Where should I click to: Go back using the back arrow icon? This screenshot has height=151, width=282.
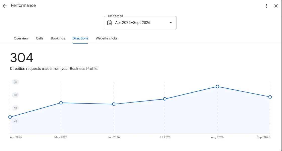(5, 6)
